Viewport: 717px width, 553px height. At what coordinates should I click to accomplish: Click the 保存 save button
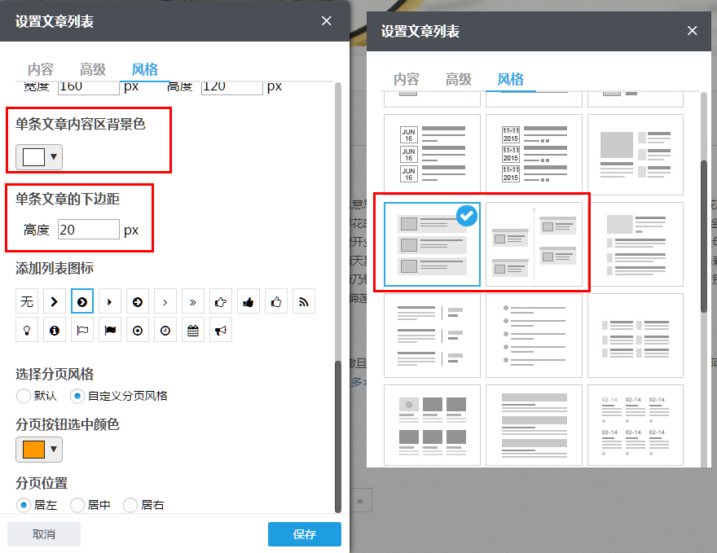[x=304, y=534]
